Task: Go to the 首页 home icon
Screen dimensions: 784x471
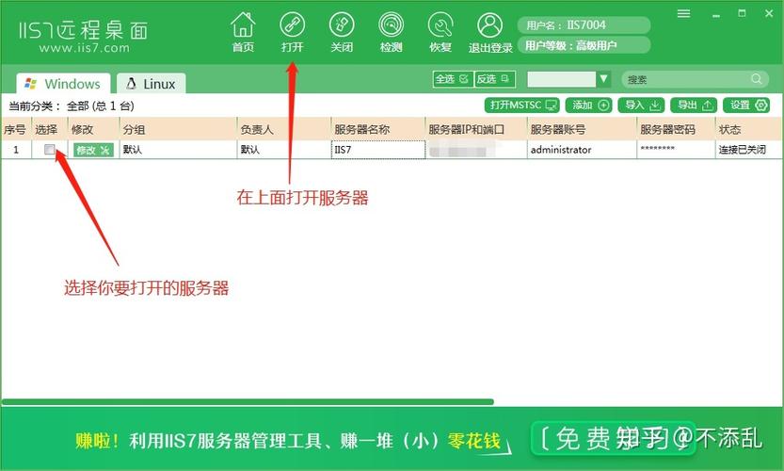Action: coord(243,31)
